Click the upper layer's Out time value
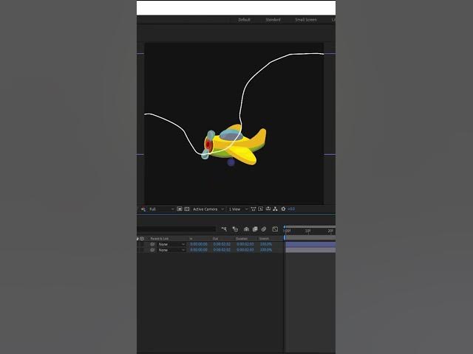This screenshot has width=473, height=354. point(222,244)
